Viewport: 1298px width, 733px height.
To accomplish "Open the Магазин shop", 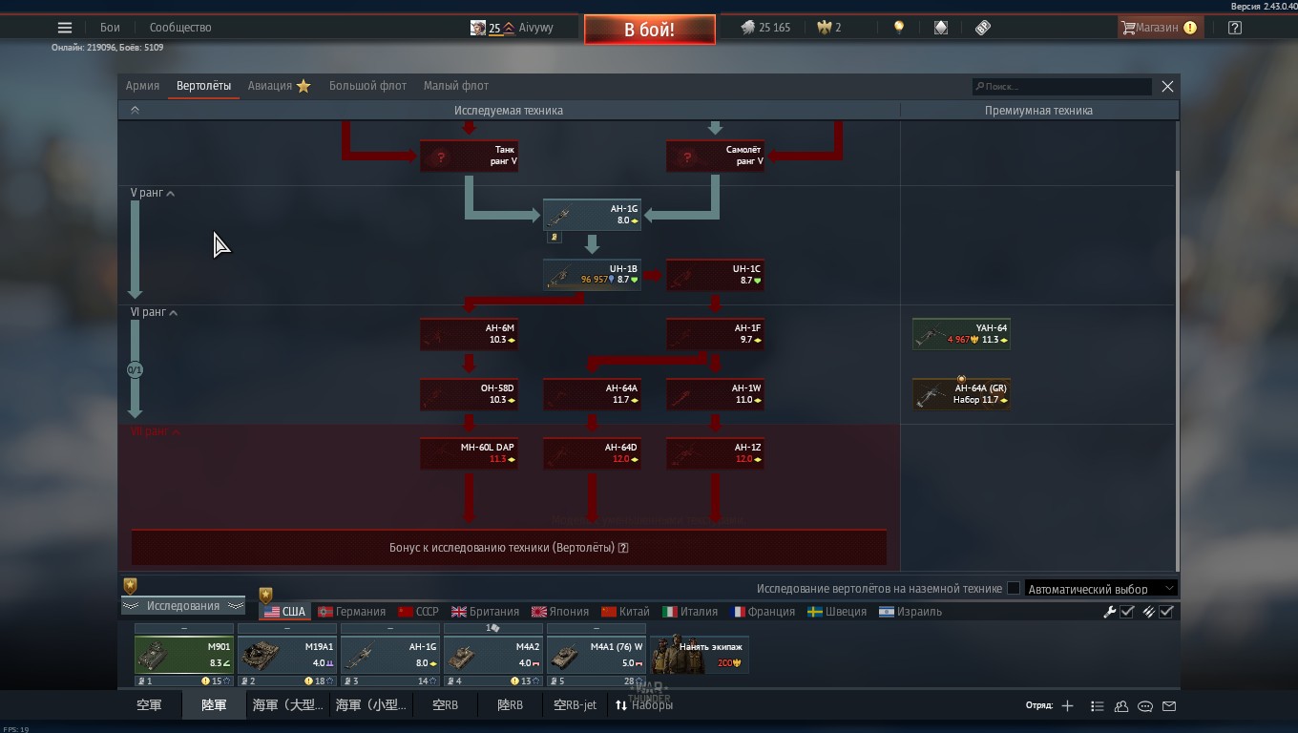I will (1159, 28).
